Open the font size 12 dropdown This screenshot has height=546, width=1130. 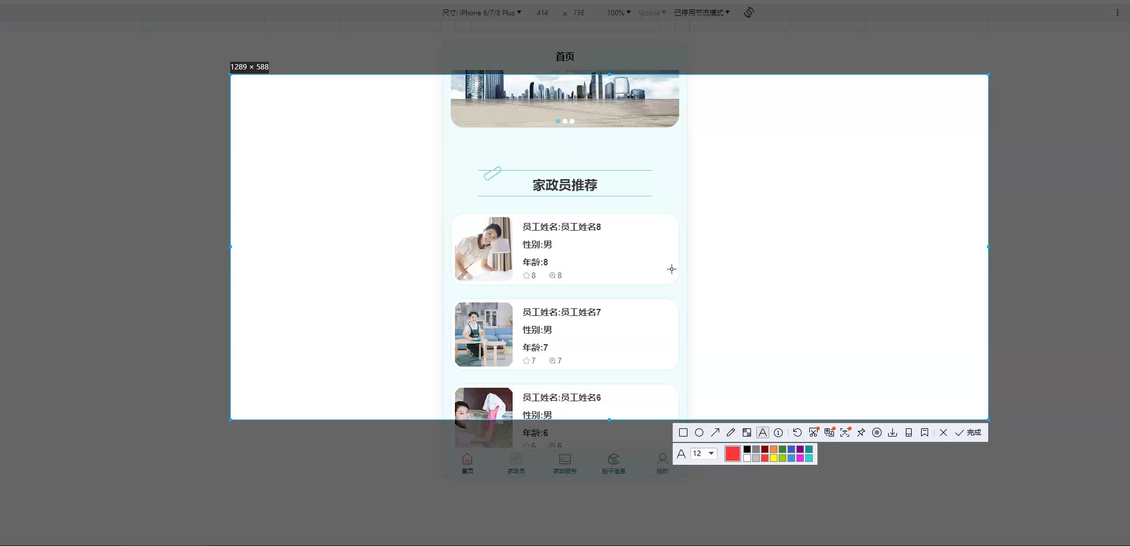pos(703,454)
